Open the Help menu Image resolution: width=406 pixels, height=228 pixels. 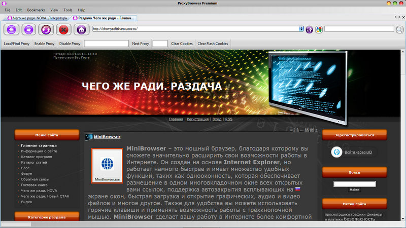tap(82, 10)
